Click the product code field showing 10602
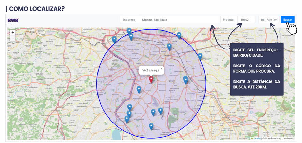This screenshot has width=302, height=143. click(246, 20)
